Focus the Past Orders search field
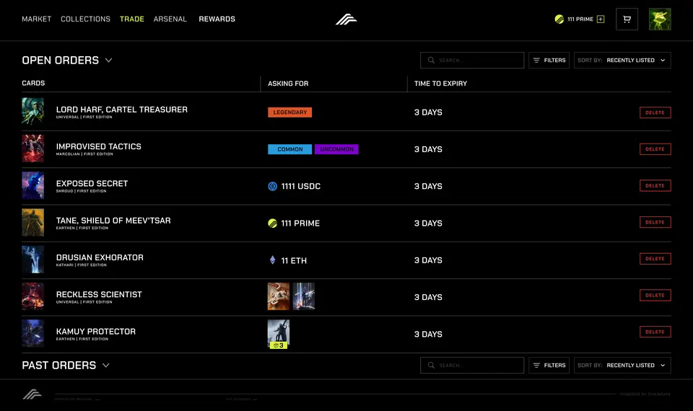Image resolution: width=693 pixels, height=411 pixels. pyautogui.click(x=472, y=365)
